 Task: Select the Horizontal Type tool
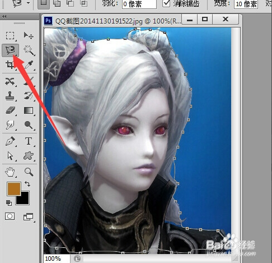(x=29, y=141)
